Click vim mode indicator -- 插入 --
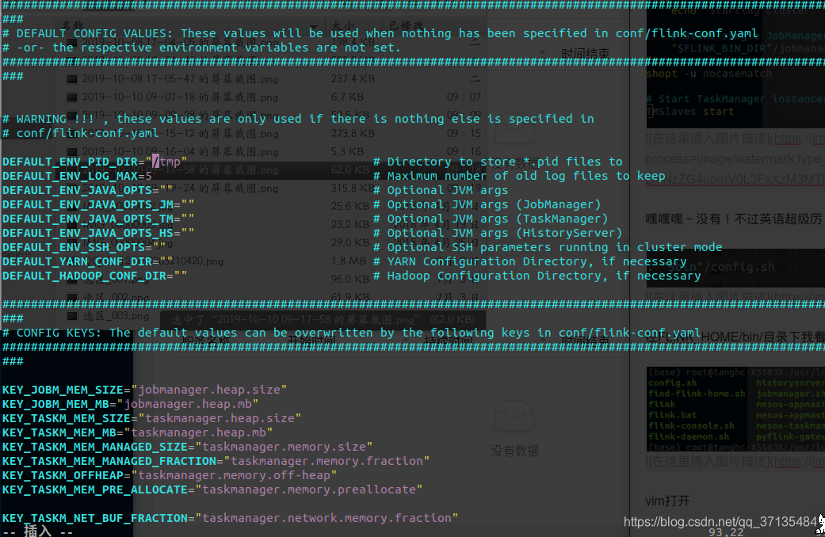Image resolution: width=825 pixels, height=537 pixels. coord(38,530)
